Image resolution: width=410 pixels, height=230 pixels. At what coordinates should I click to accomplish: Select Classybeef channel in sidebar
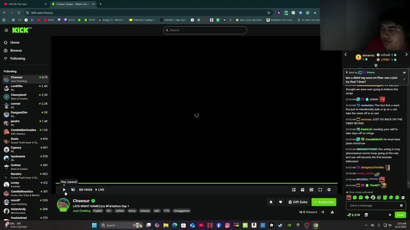(x=26, y=96)
